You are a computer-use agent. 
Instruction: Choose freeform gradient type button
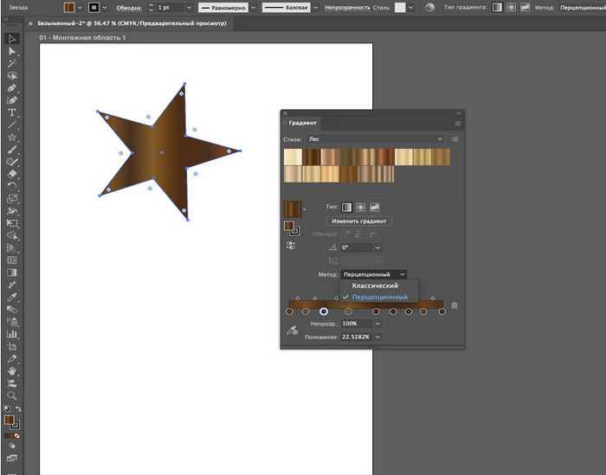point(376,208)
